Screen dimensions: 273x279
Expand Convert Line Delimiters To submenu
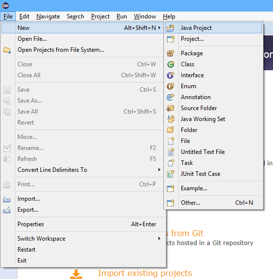[x=159, y=170]
